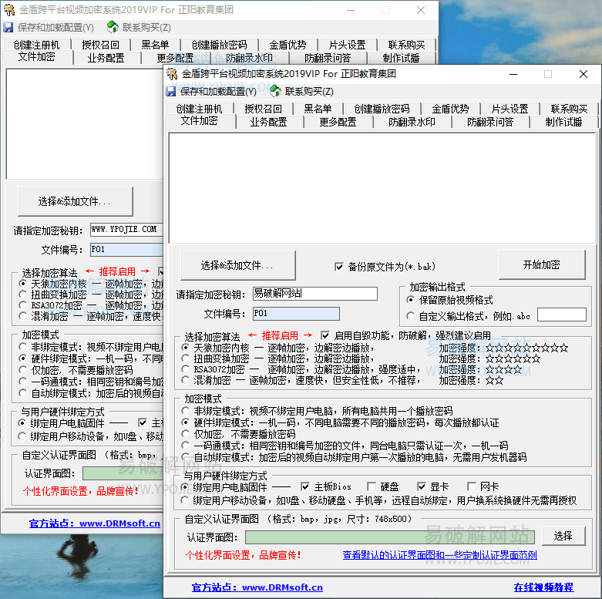Click the empty file list area in front window
The image size is (602, 599).
coord(382,188)
